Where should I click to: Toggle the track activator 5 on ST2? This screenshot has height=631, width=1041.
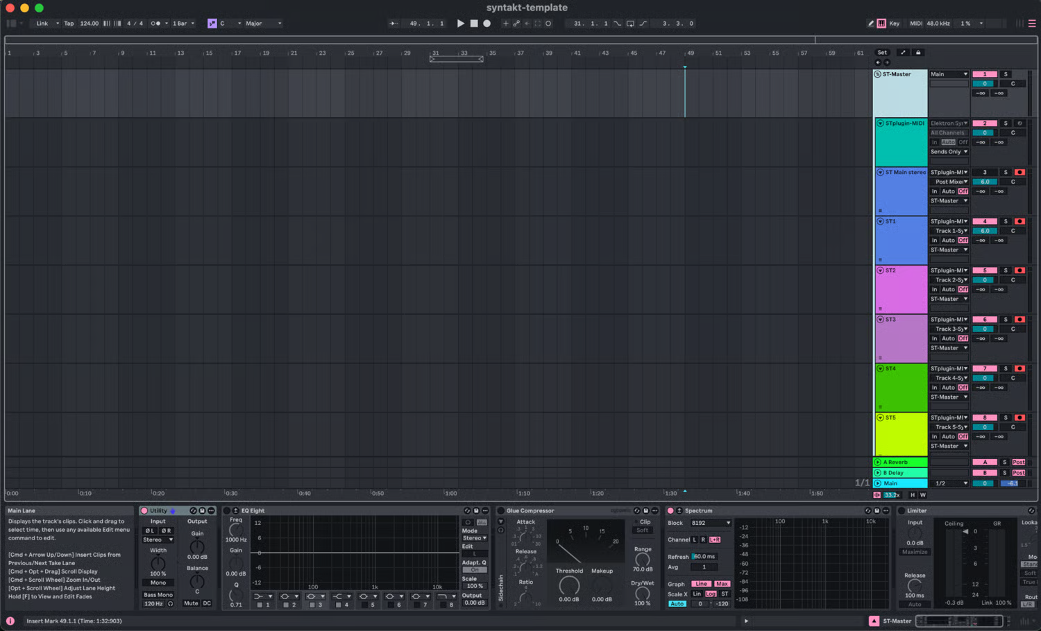(984, 270)
